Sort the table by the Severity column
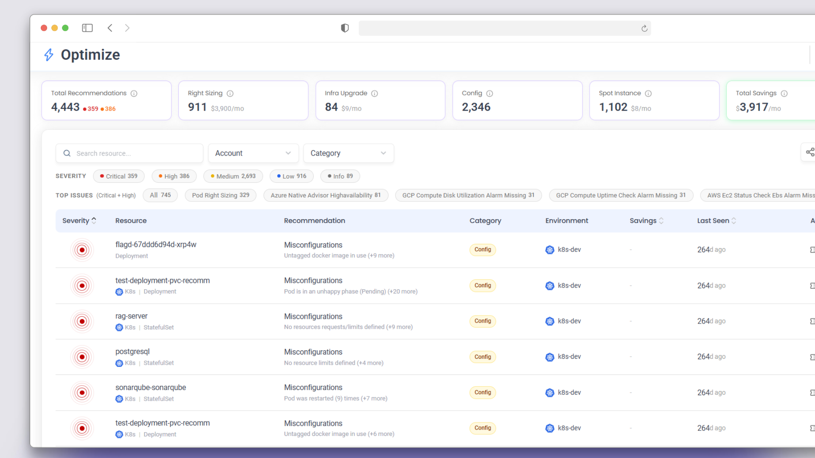Image resolution: width=815 pixels, height=458 pixels. pos(79,221)
